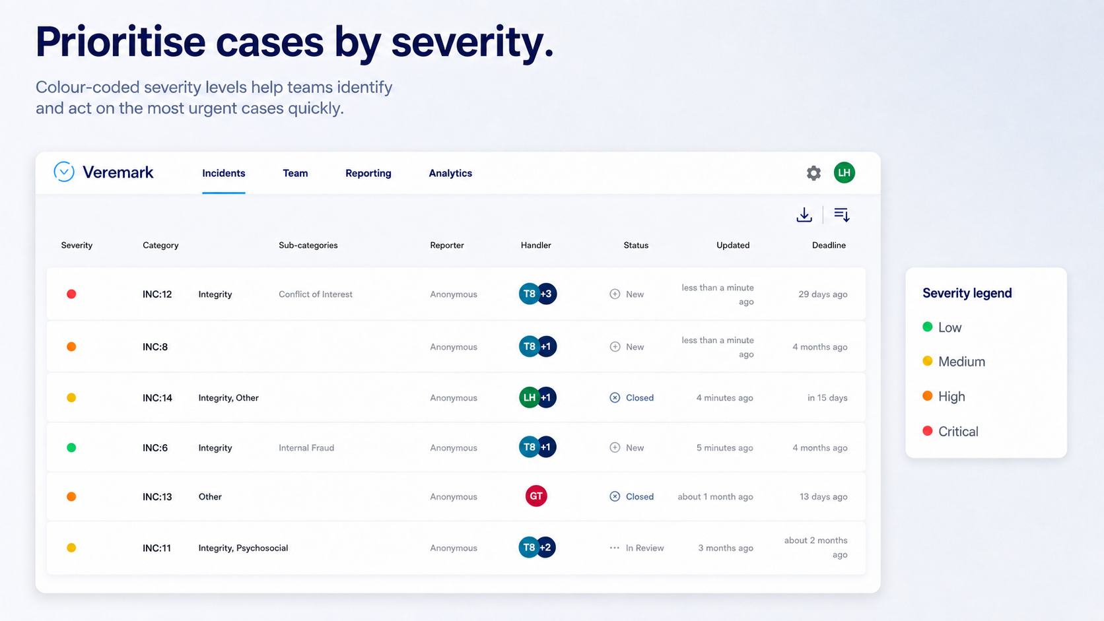The image size is (1104, 621).
Task: Click the +2 handlers badge on INC:11
Action: click(546, 548)
